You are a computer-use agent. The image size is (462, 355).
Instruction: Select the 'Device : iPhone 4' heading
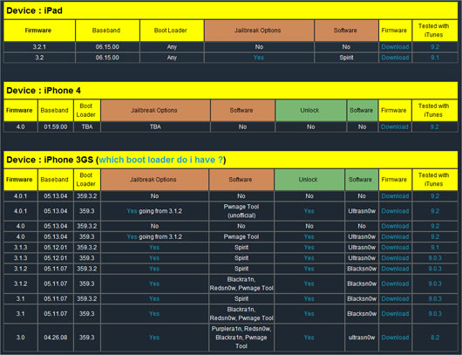(44, 91)
